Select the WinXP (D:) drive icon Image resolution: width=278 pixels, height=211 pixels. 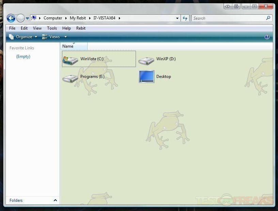[x=146, y=60]
